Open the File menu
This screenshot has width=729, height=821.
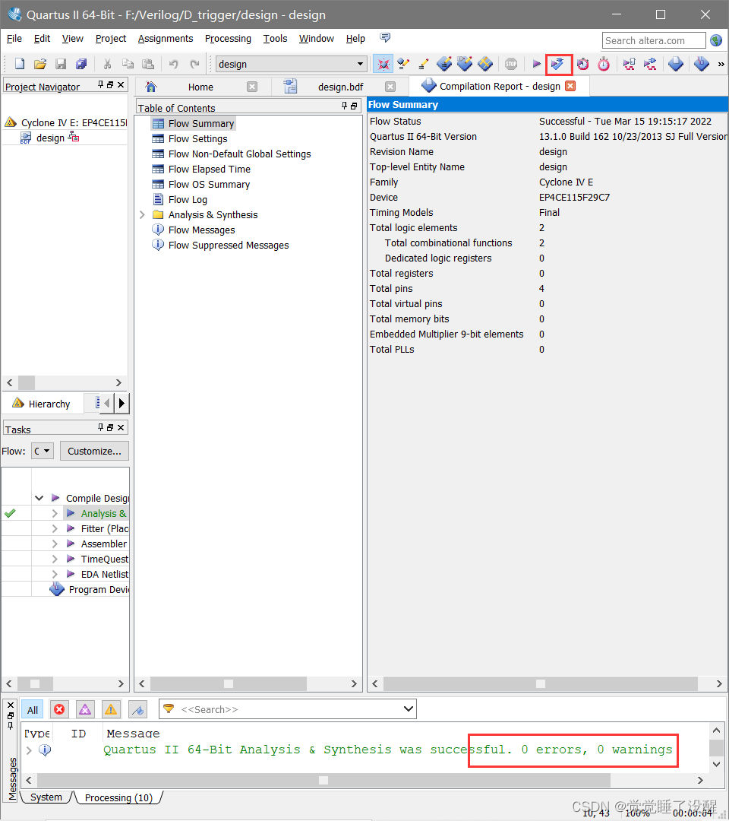14,38
